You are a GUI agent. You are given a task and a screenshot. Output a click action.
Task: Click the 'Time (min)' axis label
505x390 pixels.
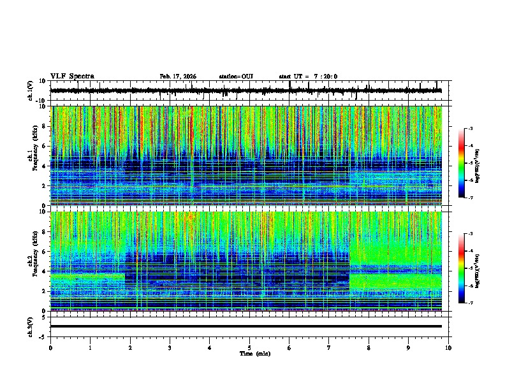coord(255,354)
